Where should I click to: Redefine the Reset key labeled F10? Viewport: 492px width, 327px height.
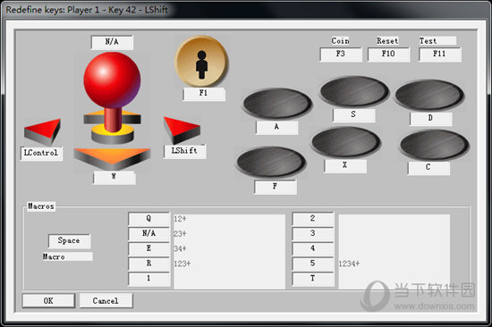(388, 54)
